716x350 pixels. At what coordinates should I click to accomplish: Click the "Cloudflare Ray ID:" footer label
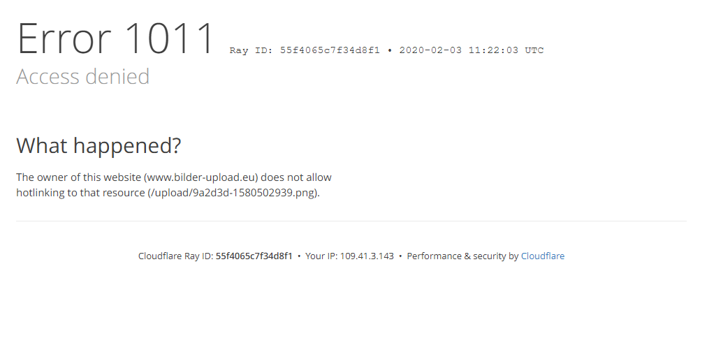(x=176, y=256)
